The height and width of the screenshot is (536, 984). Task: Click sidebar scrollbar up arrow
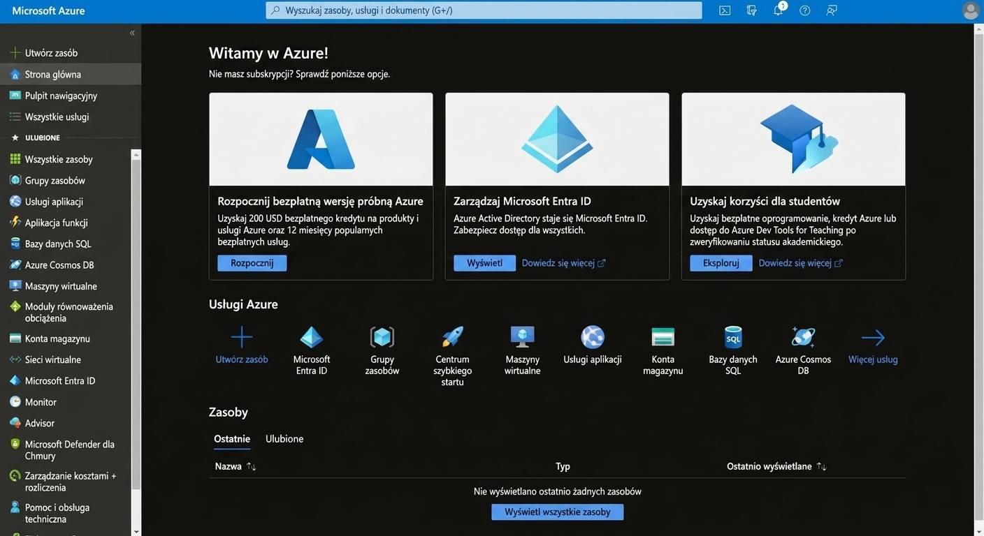136,154
